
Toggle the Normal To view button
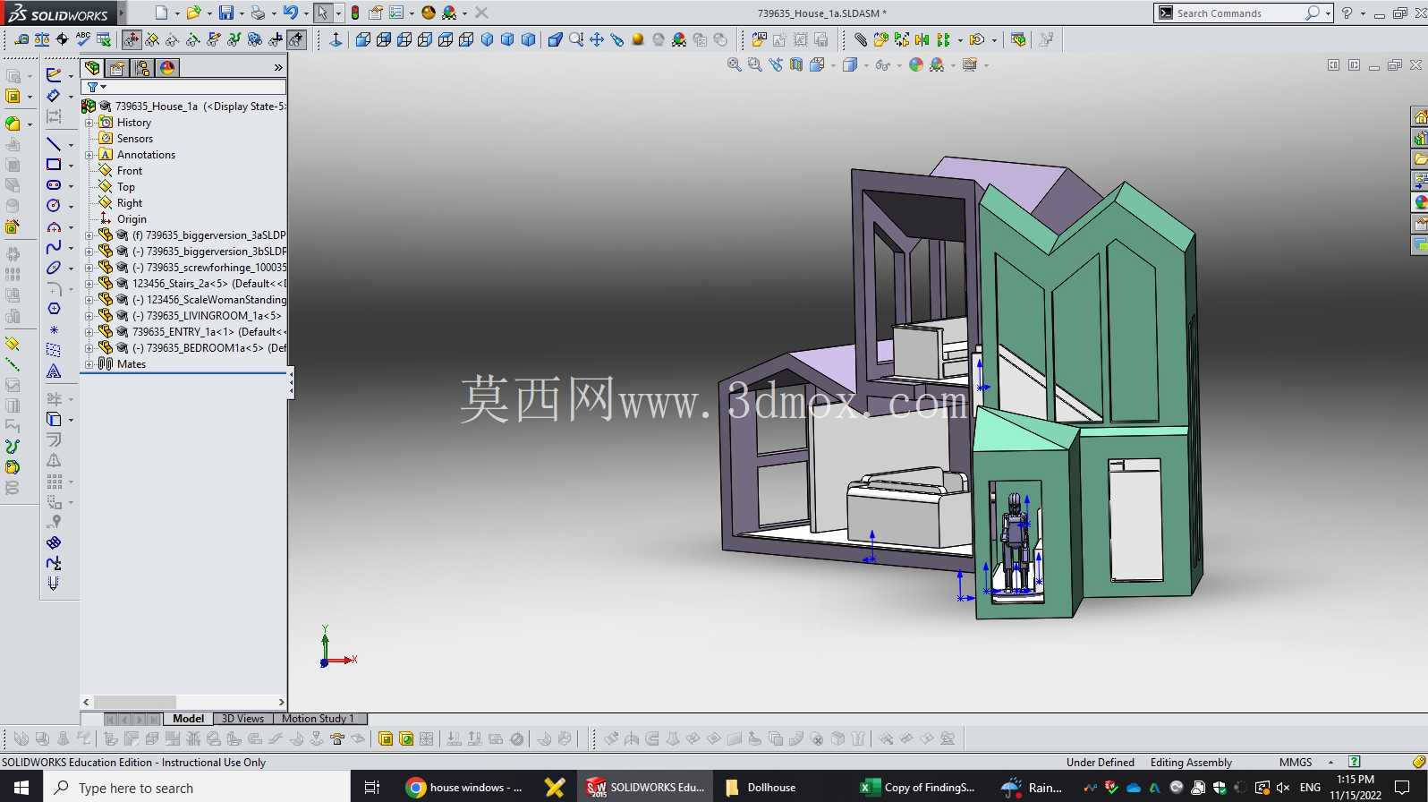(336, 39)
